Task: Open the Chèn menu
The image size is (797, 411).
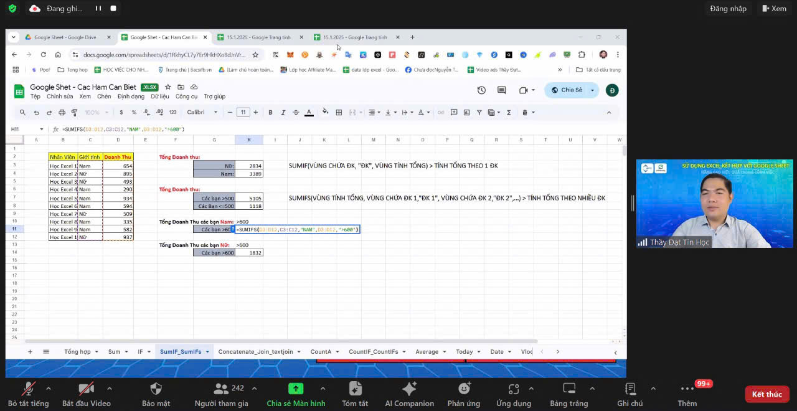Action: click(x=104, y=97)
